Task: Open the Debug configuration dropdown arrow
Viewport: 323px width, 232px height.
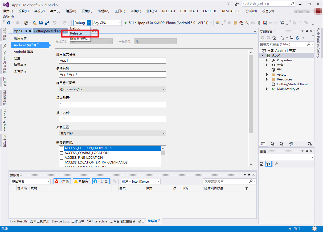Action: (89, 23)
